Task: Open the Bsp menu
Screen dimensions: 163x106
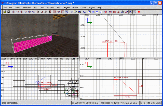Action: coord(35,8)
